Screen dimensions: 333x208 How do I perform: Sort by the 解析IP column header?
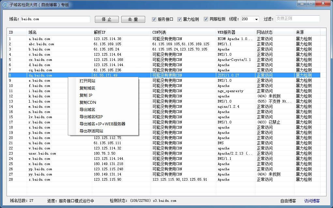click(x=121, y=32)
